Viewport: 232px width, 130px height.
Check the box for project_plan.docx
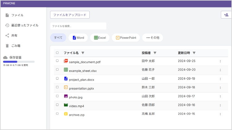point(57,79)
